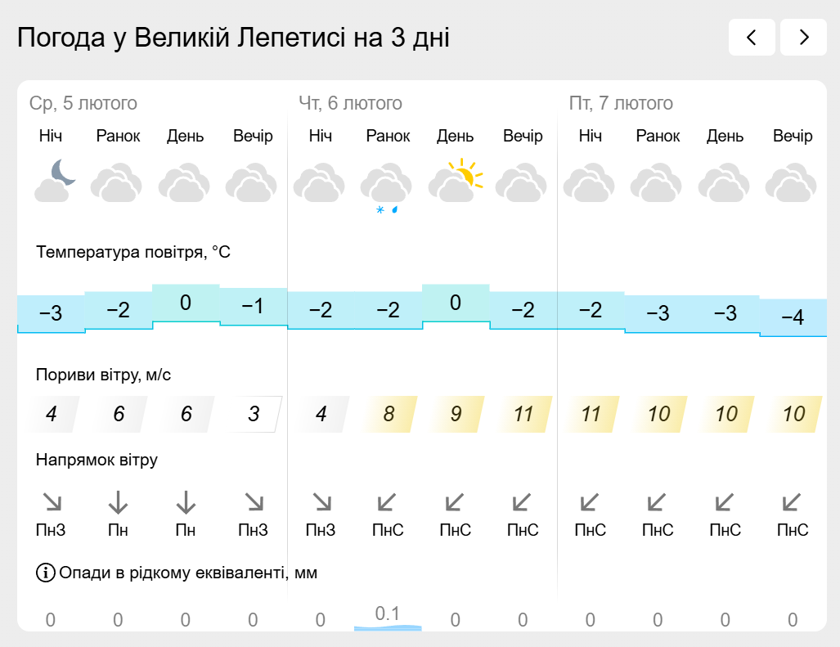Click the gust value 9 on Thursday
The height and width of the screenshot is (647, 840).
pyautogui.click(x=456, y=414)
